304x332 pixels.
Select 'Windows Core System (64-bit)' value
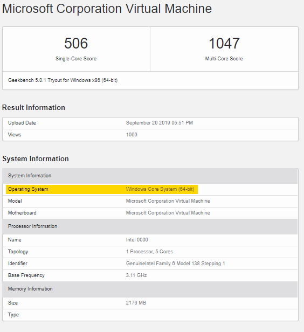[x=160, y=189]
